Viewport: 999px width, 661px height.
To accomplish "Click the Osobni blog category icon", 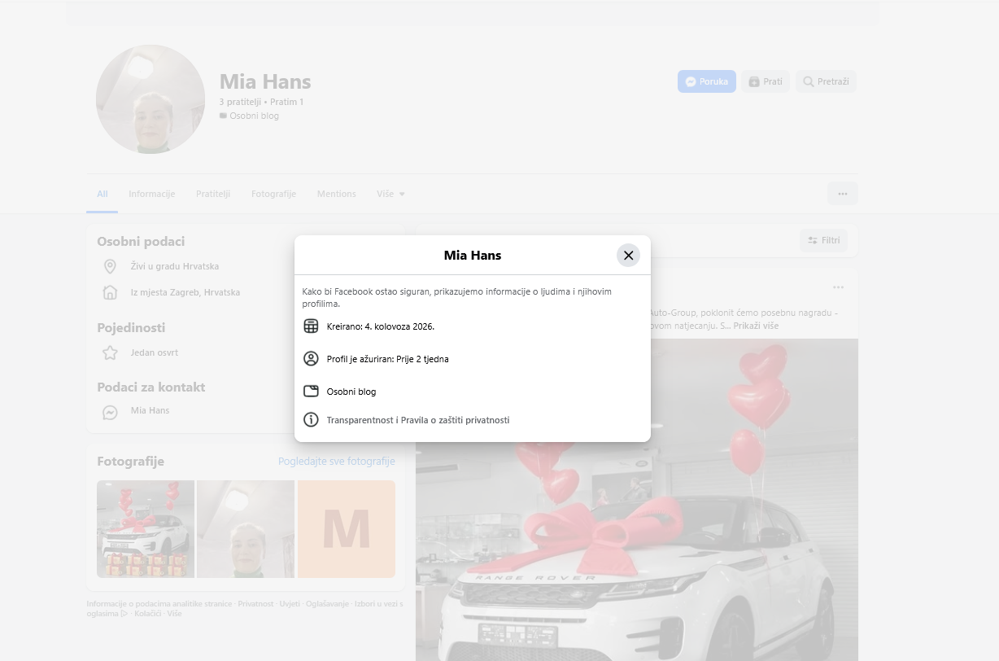I will (x=310, y=392).
